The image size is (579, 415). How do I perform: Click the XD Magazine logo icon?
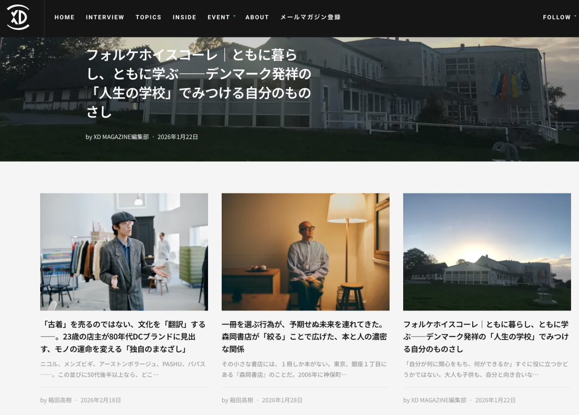pyautogui.click(x=18, y=17)
